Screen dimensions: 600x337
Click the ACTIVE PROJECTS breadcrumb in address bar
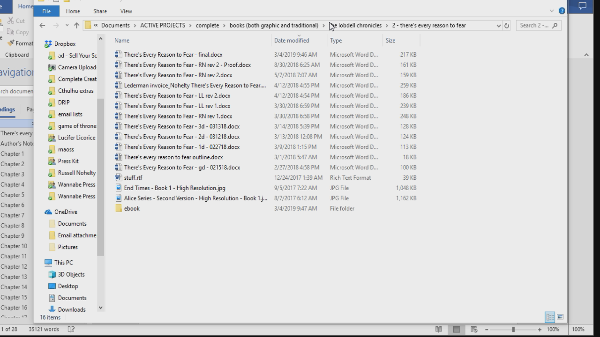(162, 25)
